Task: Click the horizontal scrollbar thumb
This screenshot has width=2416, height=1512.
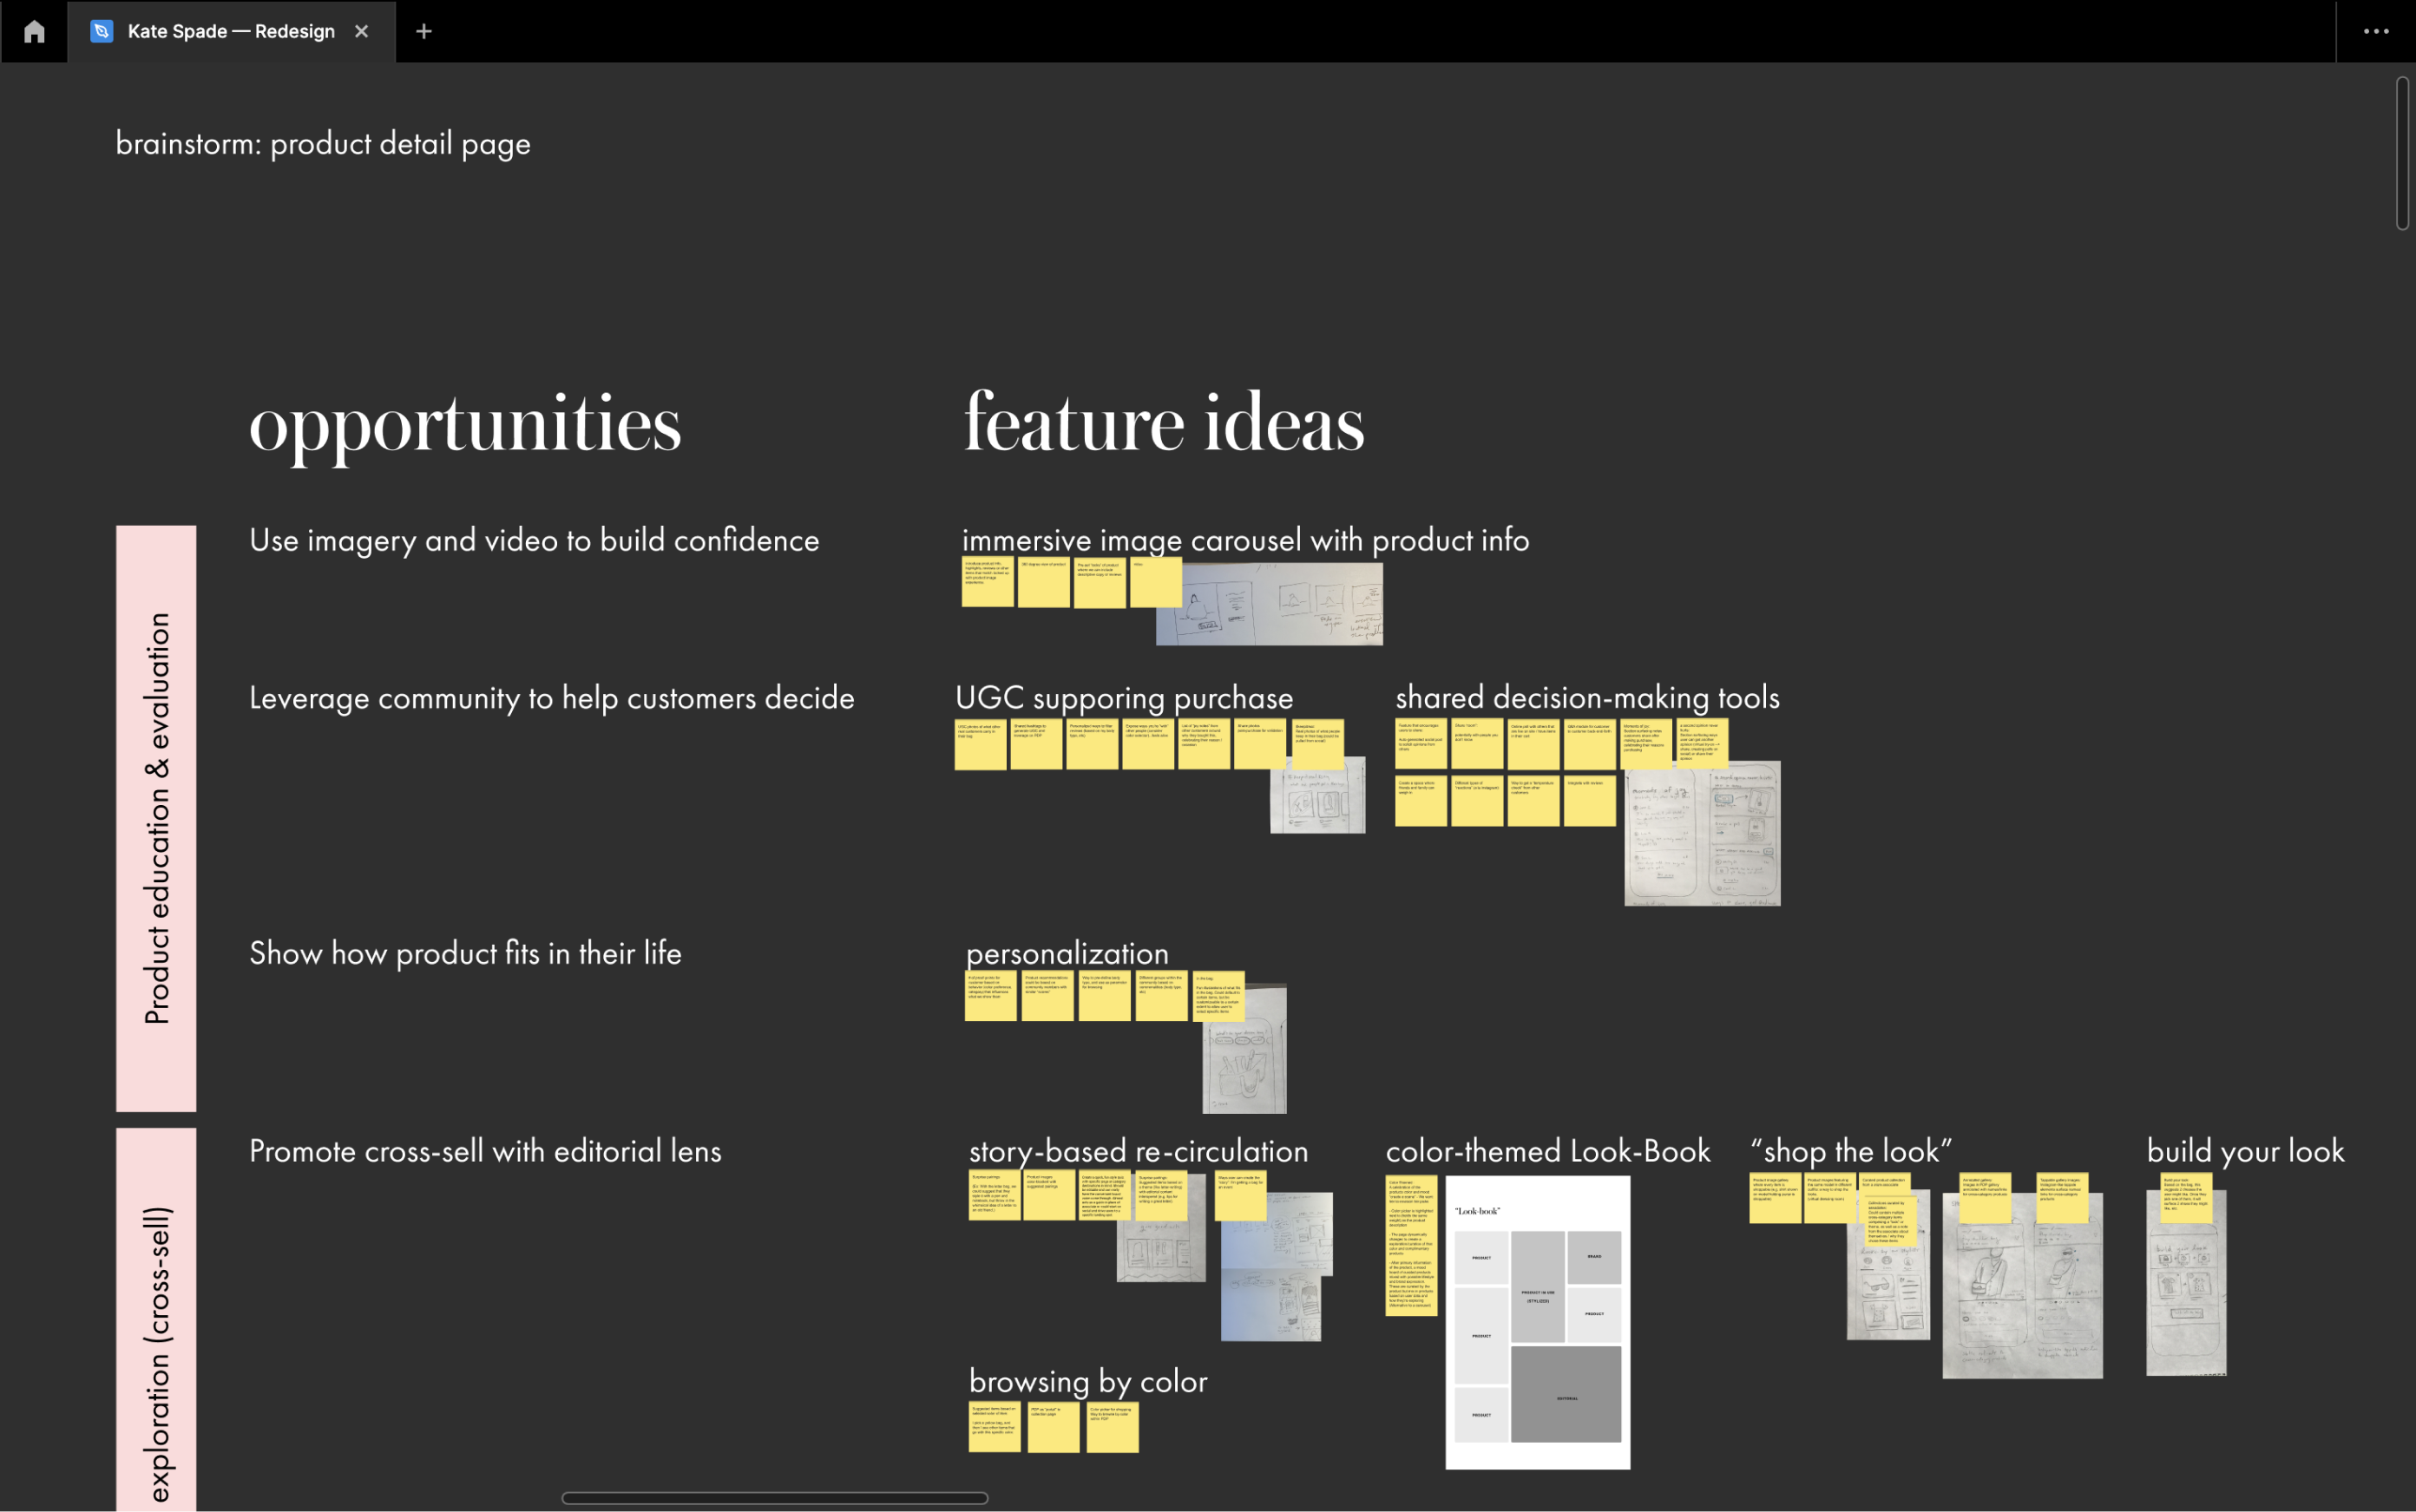Action: (774, 1497)
